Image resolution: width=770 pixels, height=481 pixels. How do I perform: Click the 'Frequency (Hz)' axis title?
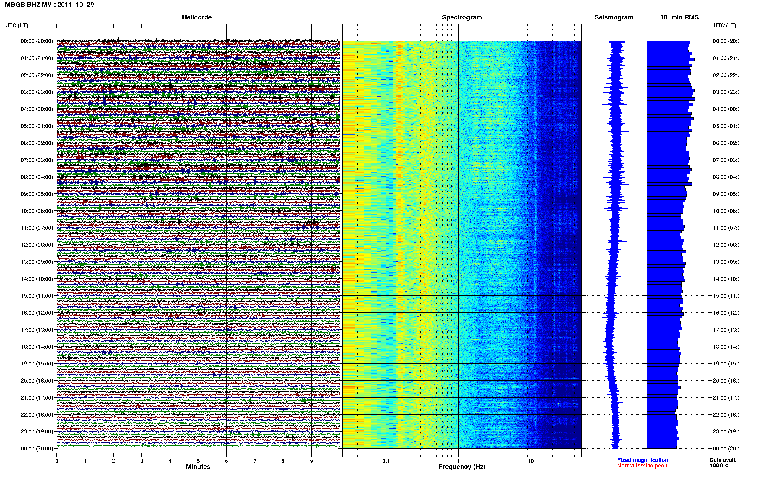462,467
